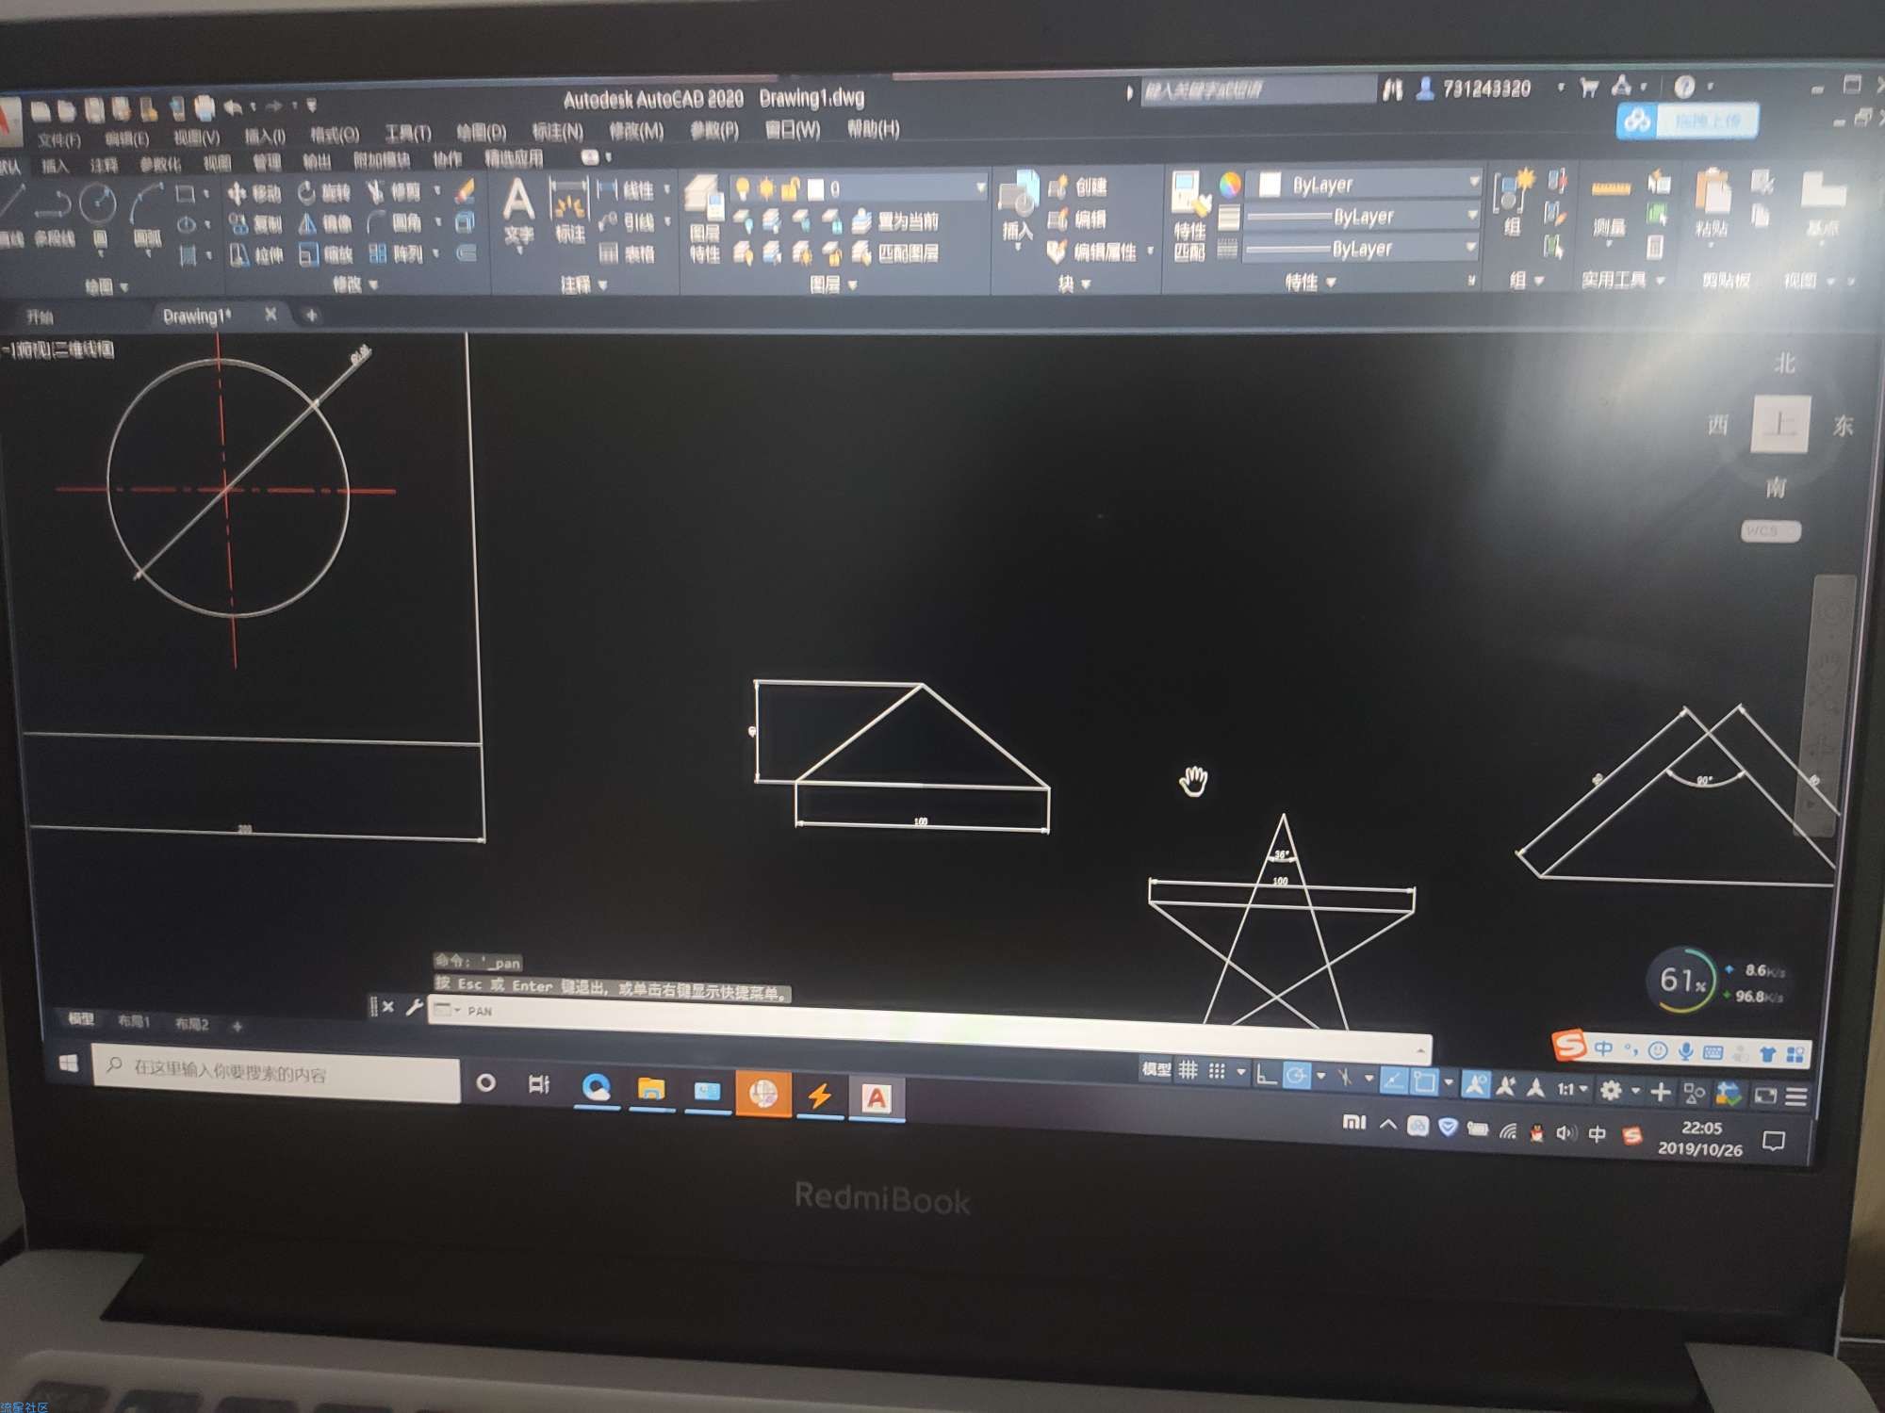Toggle the layer 0 lightbulb on/off

click(743, 187)
